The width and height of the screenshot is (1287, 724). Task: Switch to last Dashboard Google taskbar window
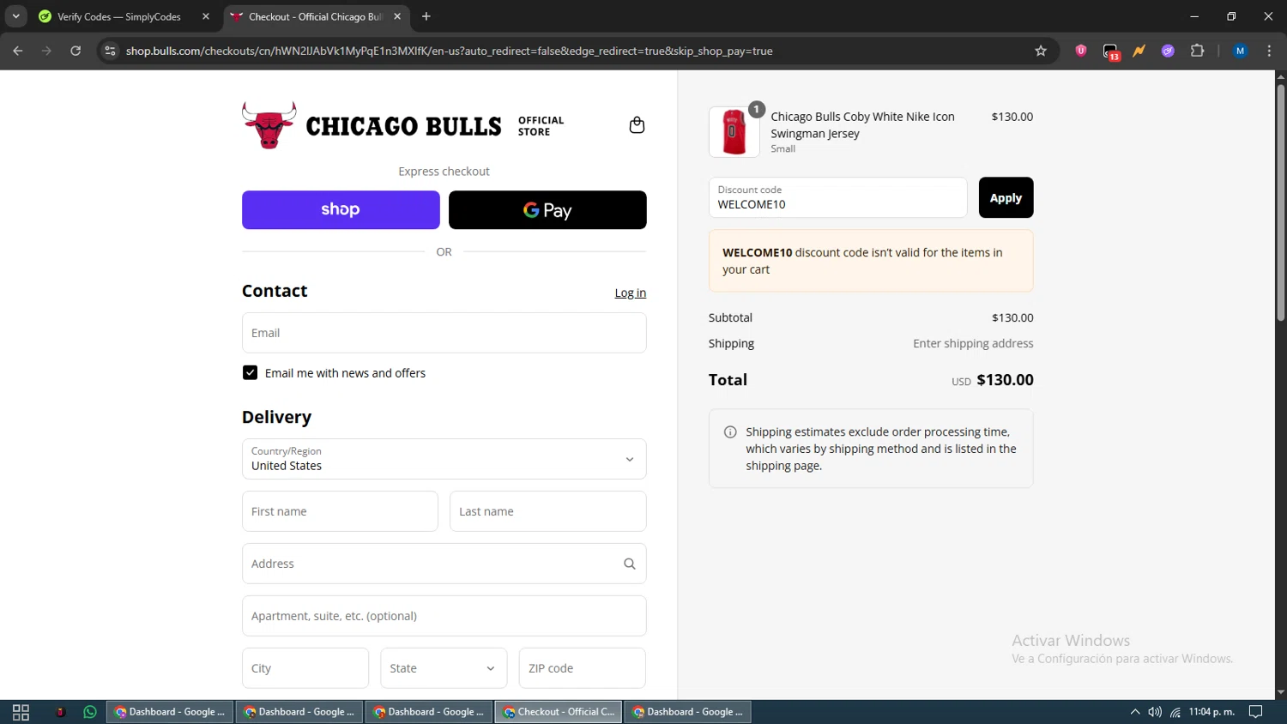coord(688,712)
